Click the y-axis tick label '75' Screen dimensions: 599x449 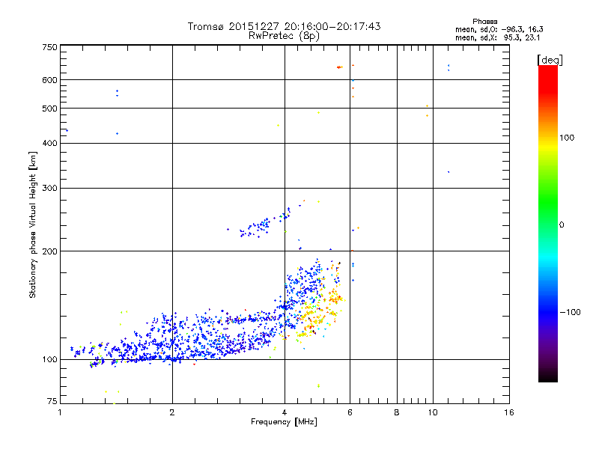click(x=52, y=401)
